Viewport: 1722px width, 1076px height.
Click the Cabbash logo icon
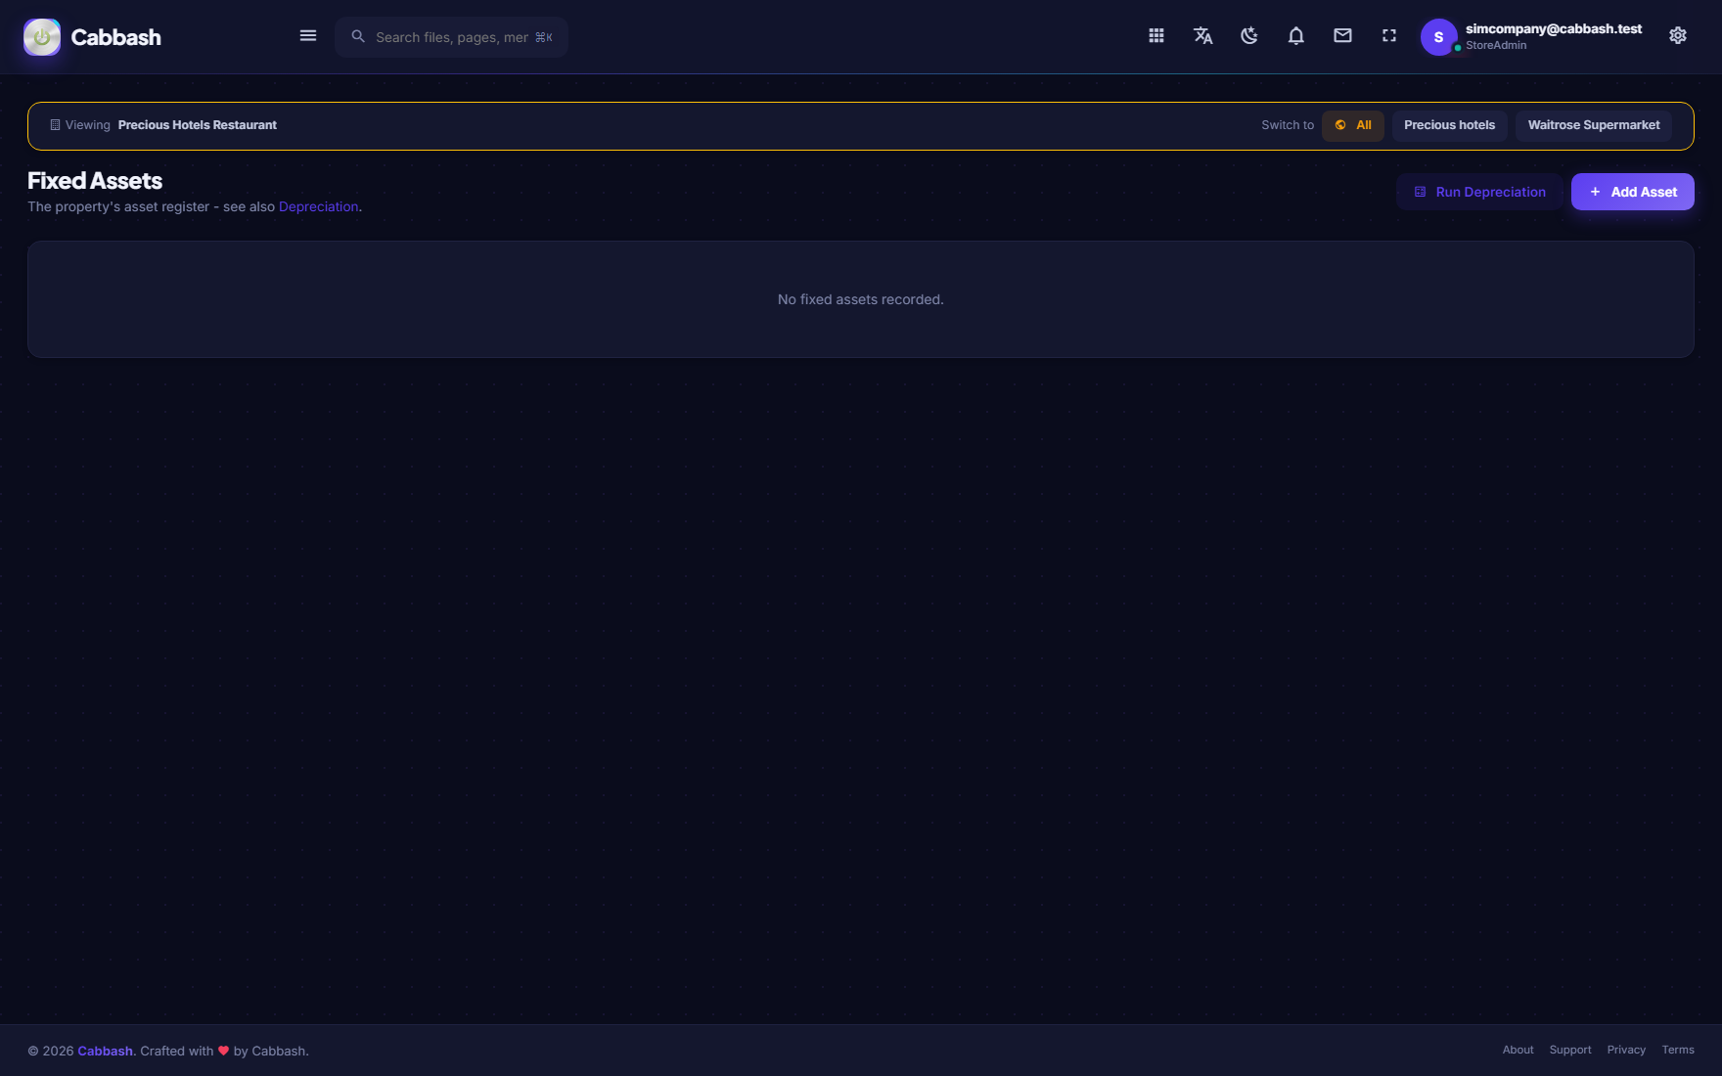[x=42, y=37]
